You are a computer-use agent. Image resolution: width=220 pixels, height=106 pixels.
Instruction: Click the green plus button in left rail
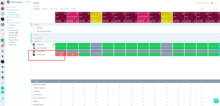3,92
